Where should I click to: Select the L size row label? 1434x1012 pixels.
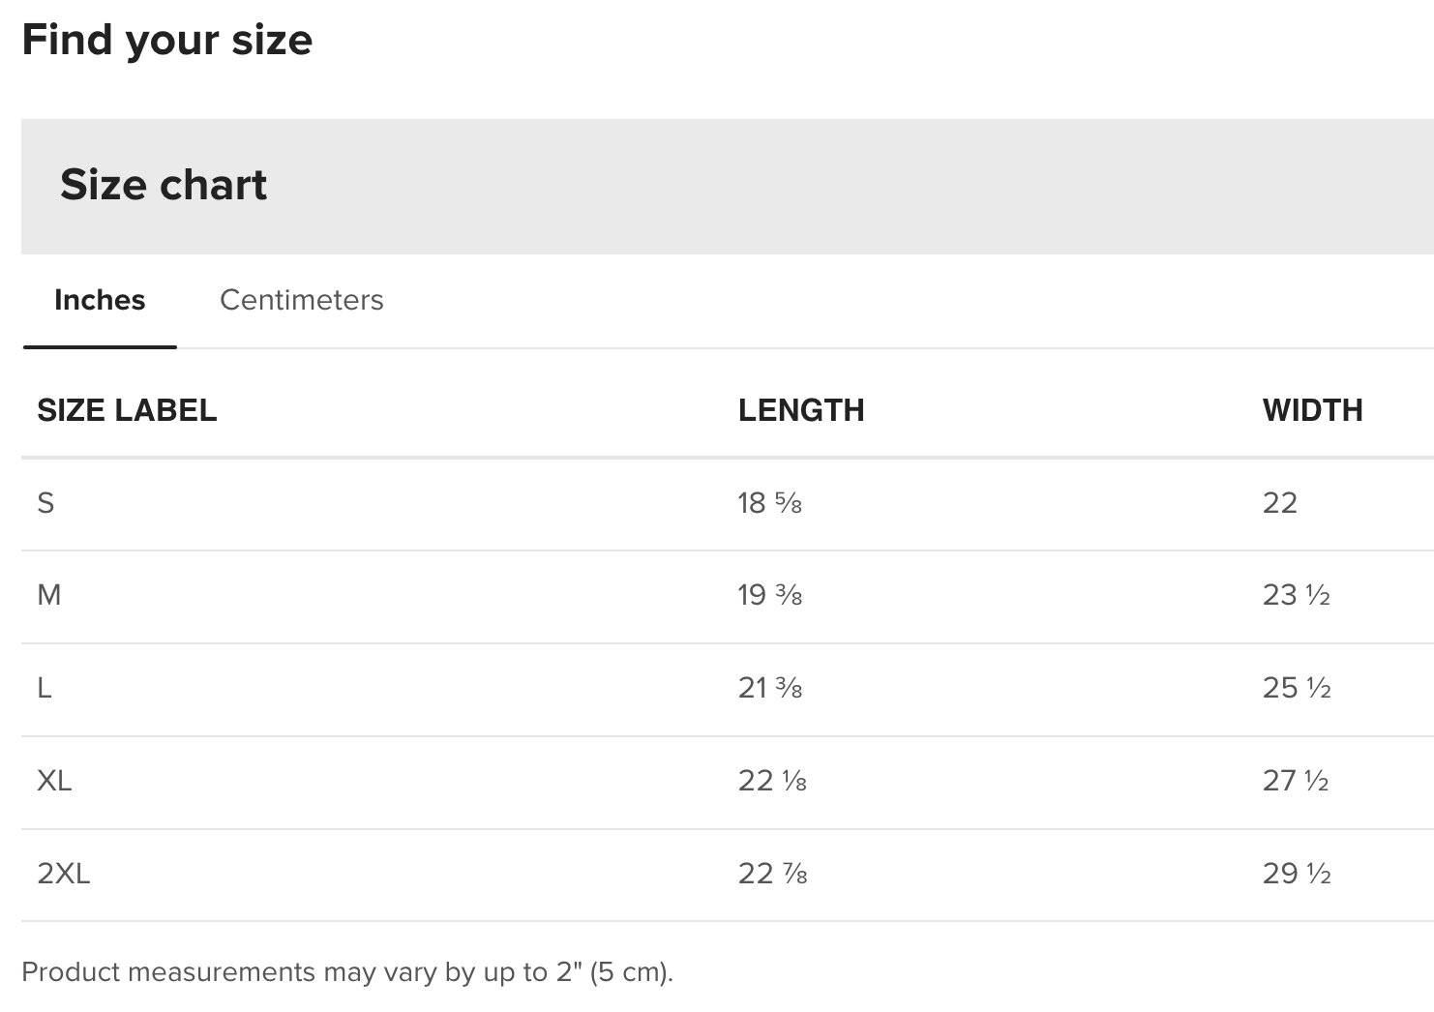coord(45,688)
